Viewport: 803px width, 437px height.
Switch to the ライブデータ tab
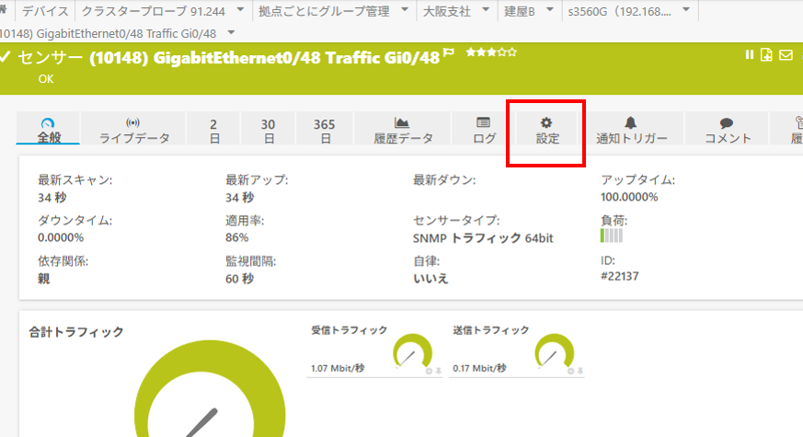[133, 130]
